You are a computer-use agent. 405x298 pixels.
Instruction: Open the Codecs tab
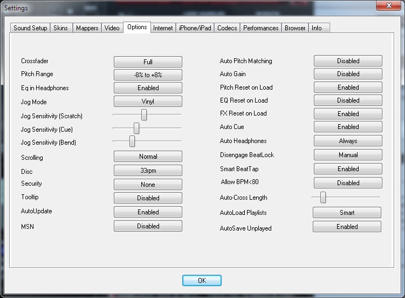tap(227, 28)
